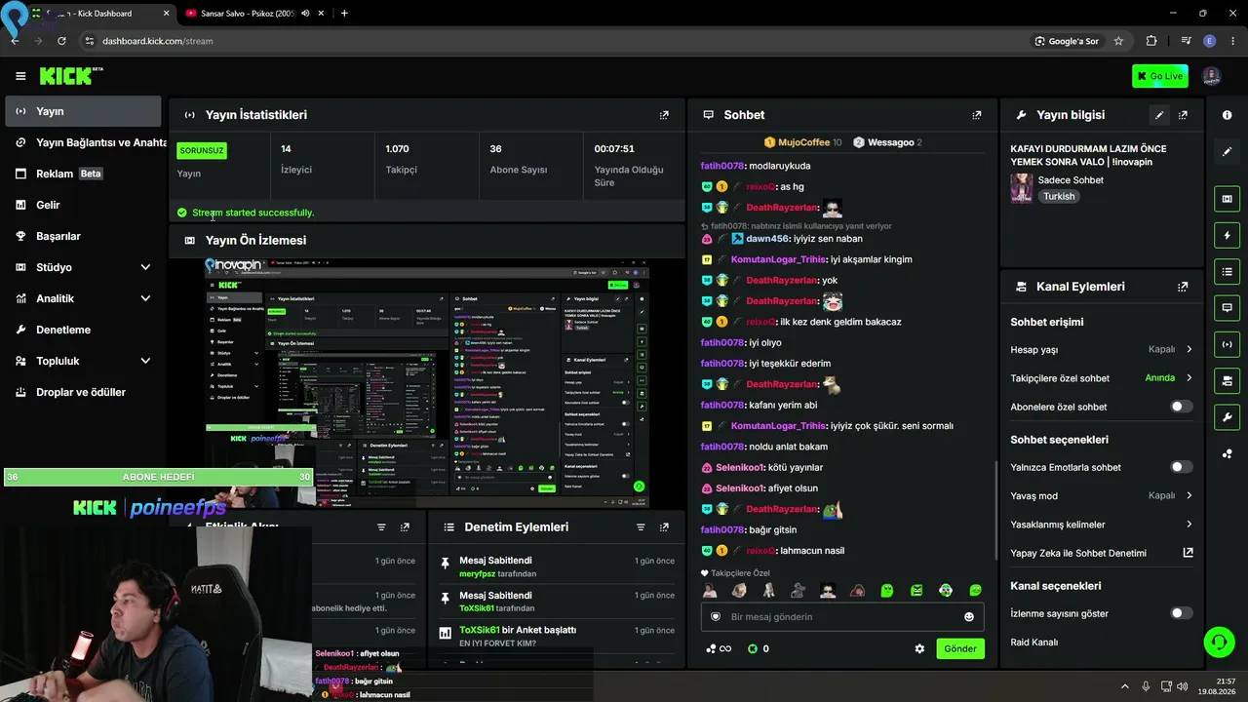Open Gelir in the sidebar

83,205
